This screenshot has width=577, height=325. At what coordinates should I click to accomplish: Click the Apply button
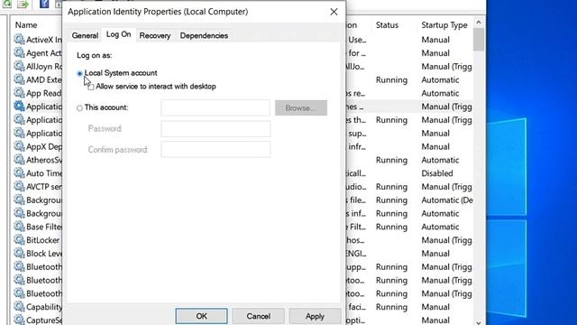click(x=315, y=316)
